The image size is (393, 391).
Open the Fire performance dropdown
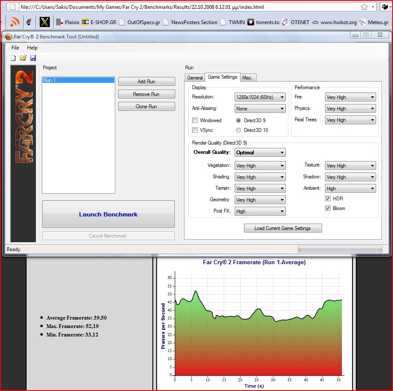pyautogui.click(x=350, y=97)
